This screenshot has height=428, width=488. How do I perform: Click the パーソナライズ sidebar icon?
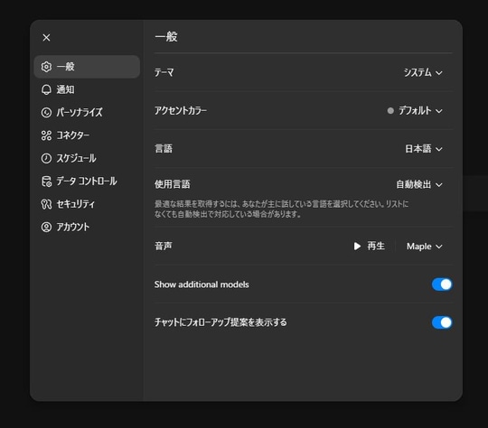coord(46,112)
